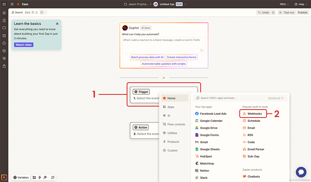Screen dimensions: 311x182
Task: Click the home icon in the left sidebar
Action: click(x=4, y=4)
